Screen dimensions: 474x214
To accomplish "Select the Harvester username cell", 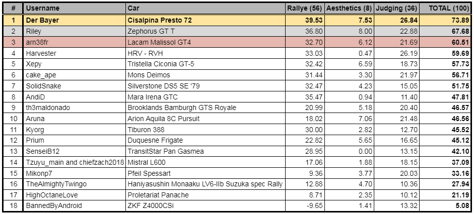I will click(41, 53).
